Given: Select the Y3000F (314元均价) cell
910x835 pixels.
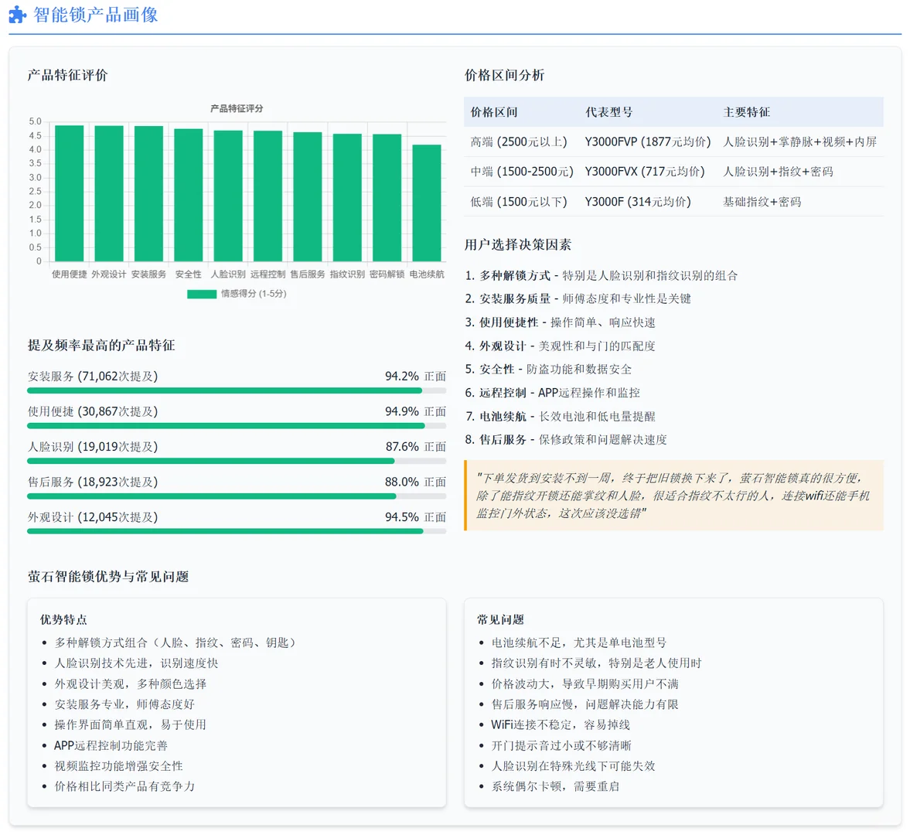Looking at the screenshot, I should pos(638,202).
